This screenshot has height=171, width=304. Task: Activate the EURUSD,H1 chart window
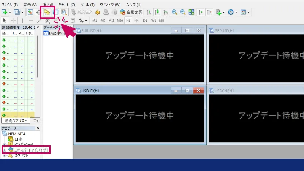(122, 30)
